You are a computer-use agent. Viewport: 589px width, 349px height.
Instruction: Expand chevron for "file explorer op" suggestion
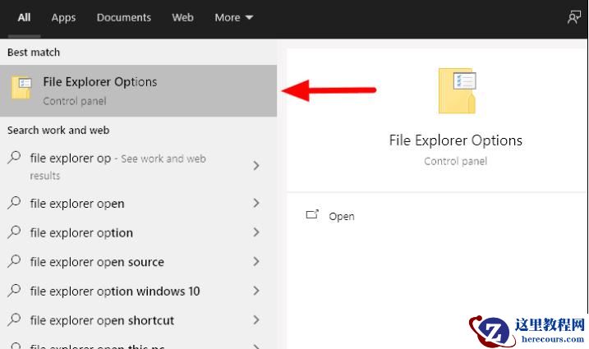(256, 166)
